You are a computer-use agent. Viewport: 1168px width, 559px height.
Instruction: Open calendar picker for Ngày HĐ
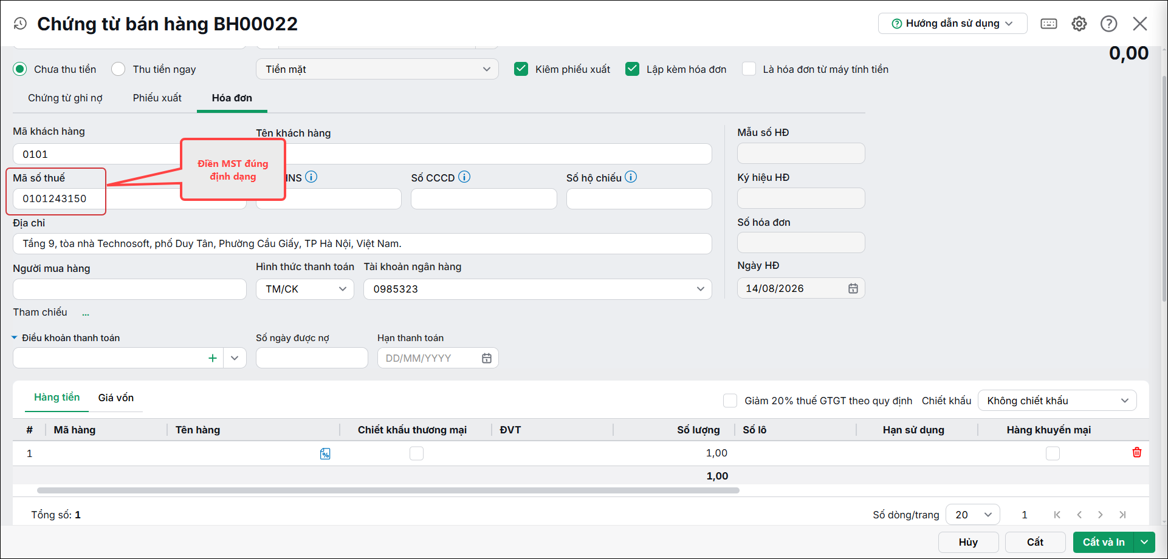point(853,288)
